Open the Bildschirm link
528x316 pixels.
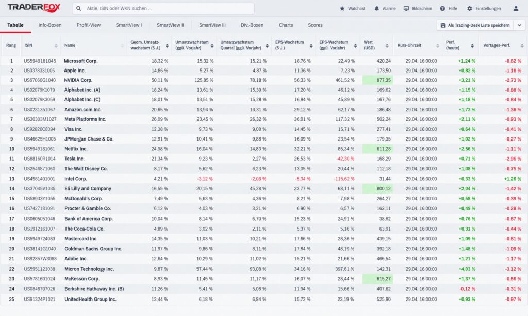click(x=422, y=8)
